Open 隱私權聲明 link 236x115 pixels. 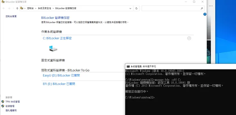(11, 111)
